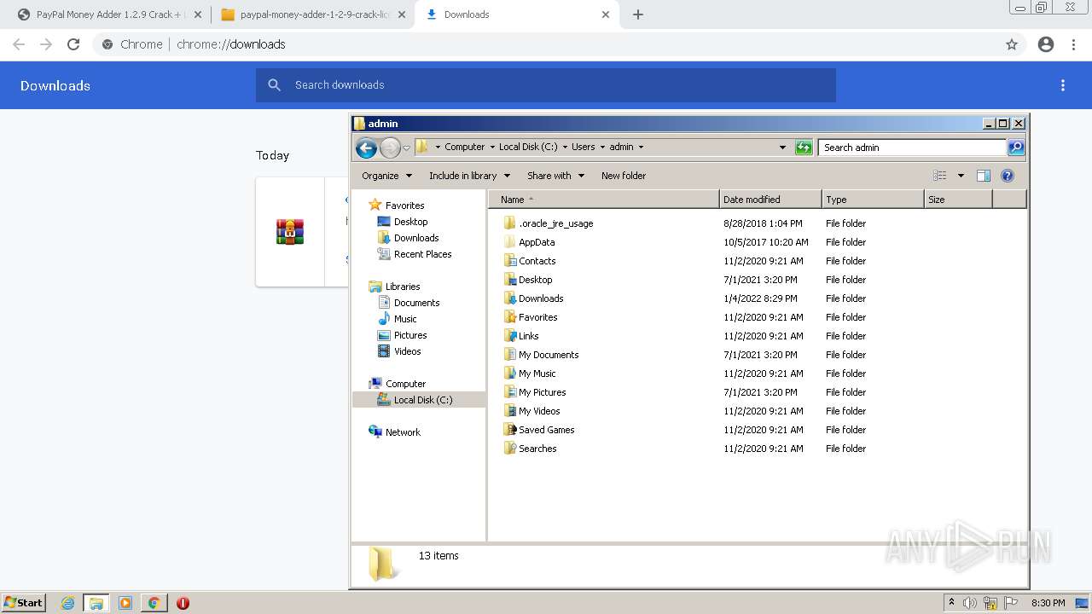Image resolution: width=1092 pixels, height=614 pixels.
Task: Select the Searches folder
Action: coord(537,449)
